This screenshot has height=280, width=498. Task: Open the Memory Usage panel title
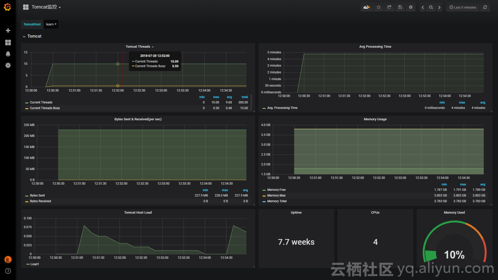[375, 119]
